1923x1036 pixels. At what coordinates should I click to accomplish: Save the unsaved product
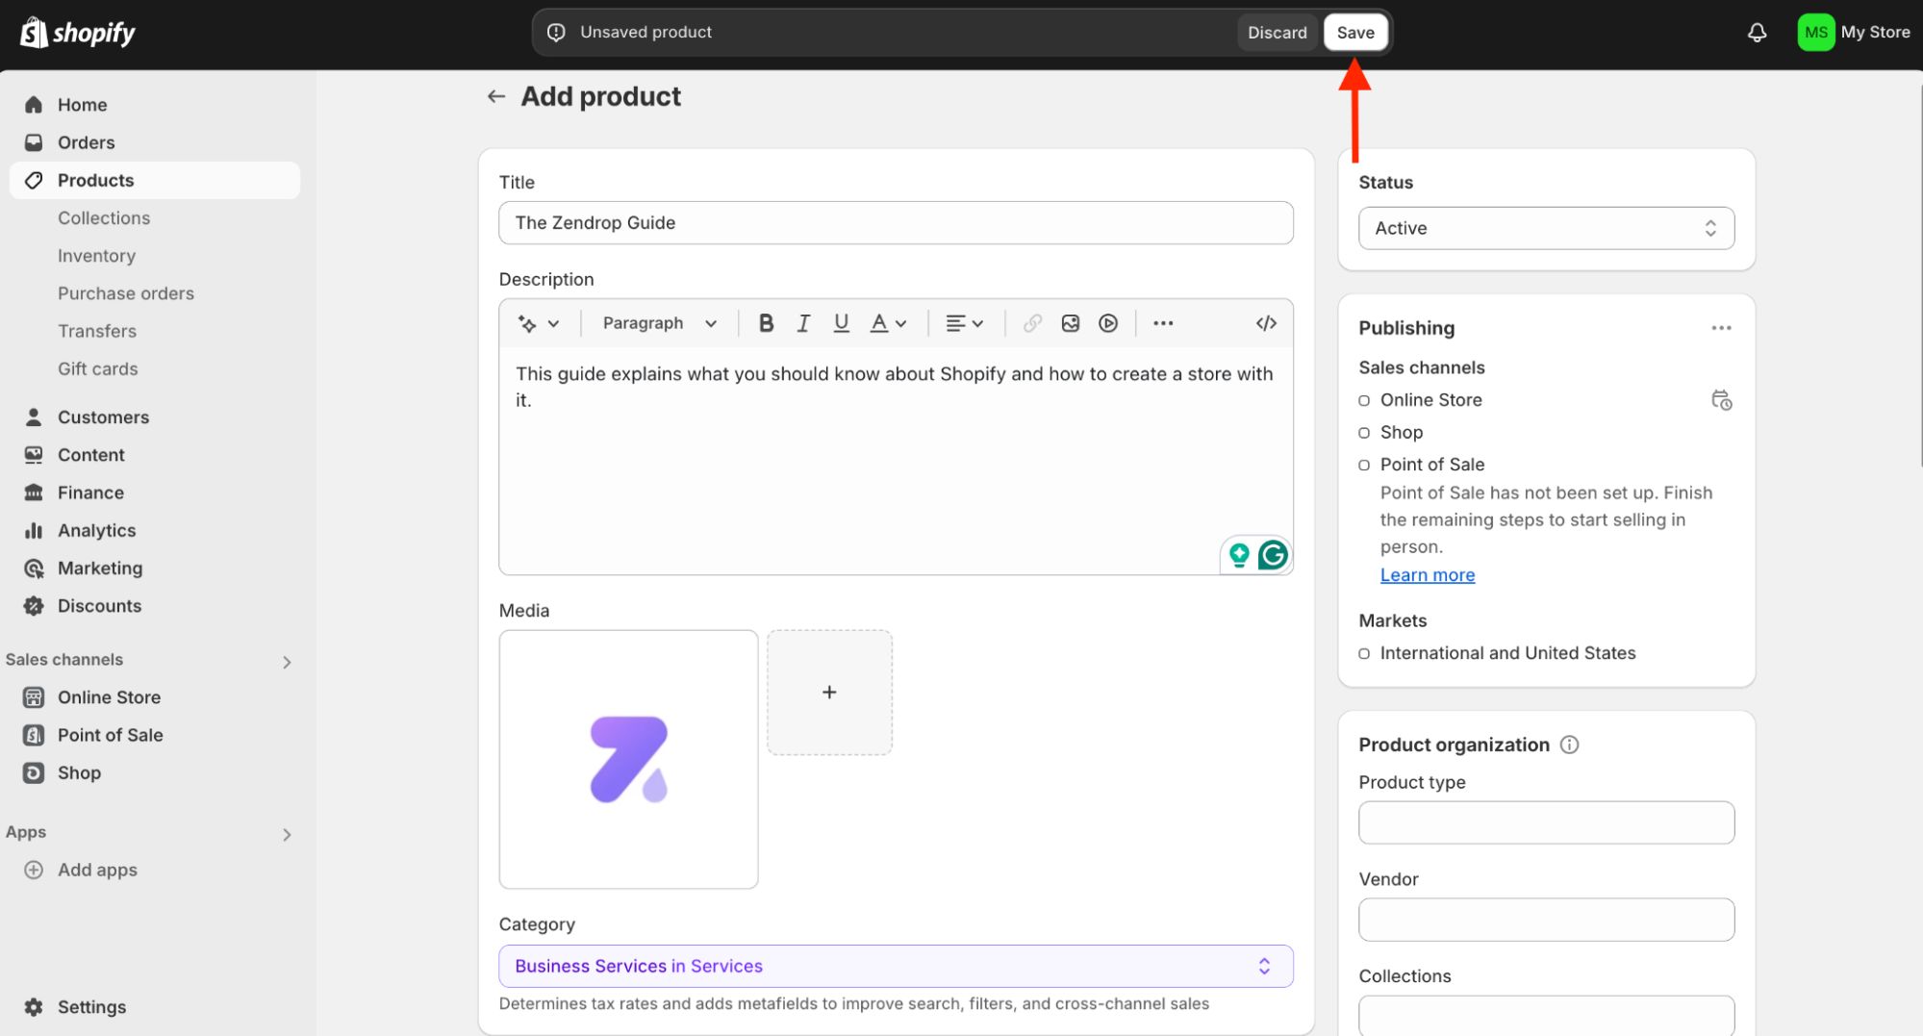tap(1355, 32)
